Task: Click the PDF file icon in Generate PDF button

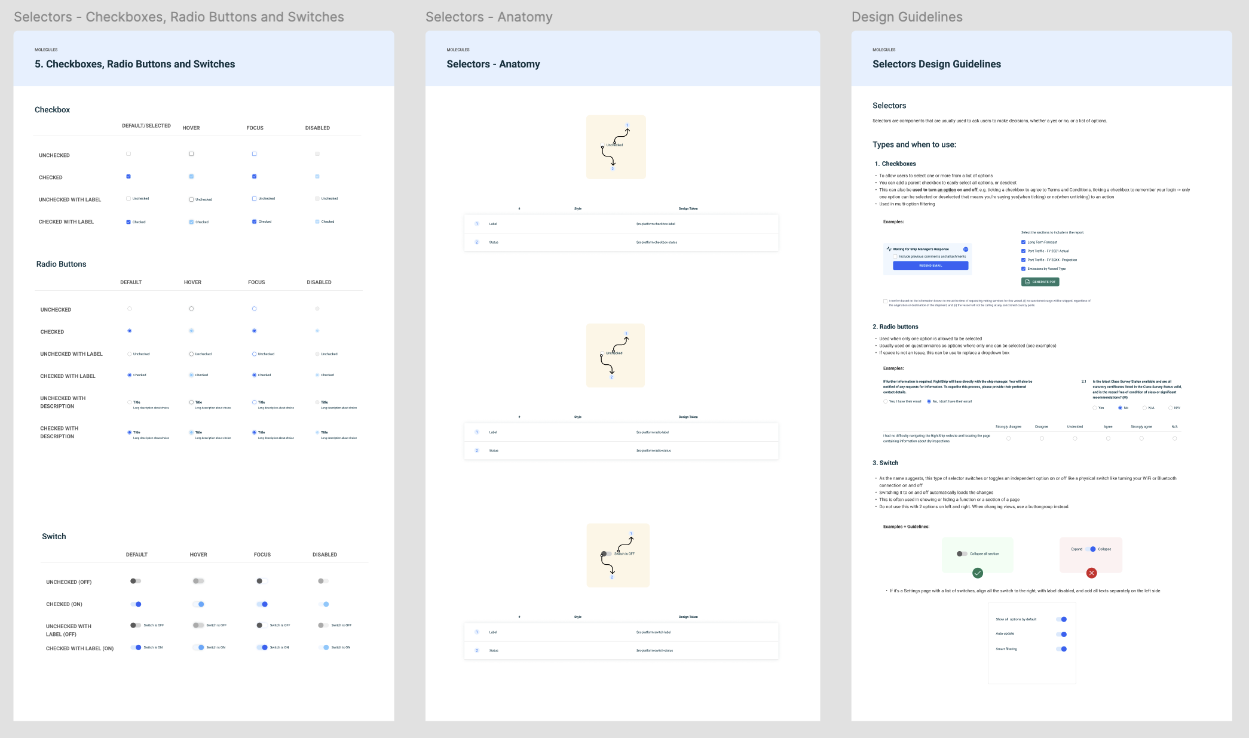Action: coord(1028,282)
